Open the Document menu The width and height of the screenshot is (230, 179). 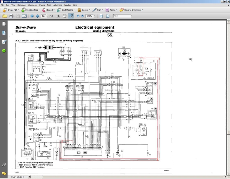click(22, 5)
